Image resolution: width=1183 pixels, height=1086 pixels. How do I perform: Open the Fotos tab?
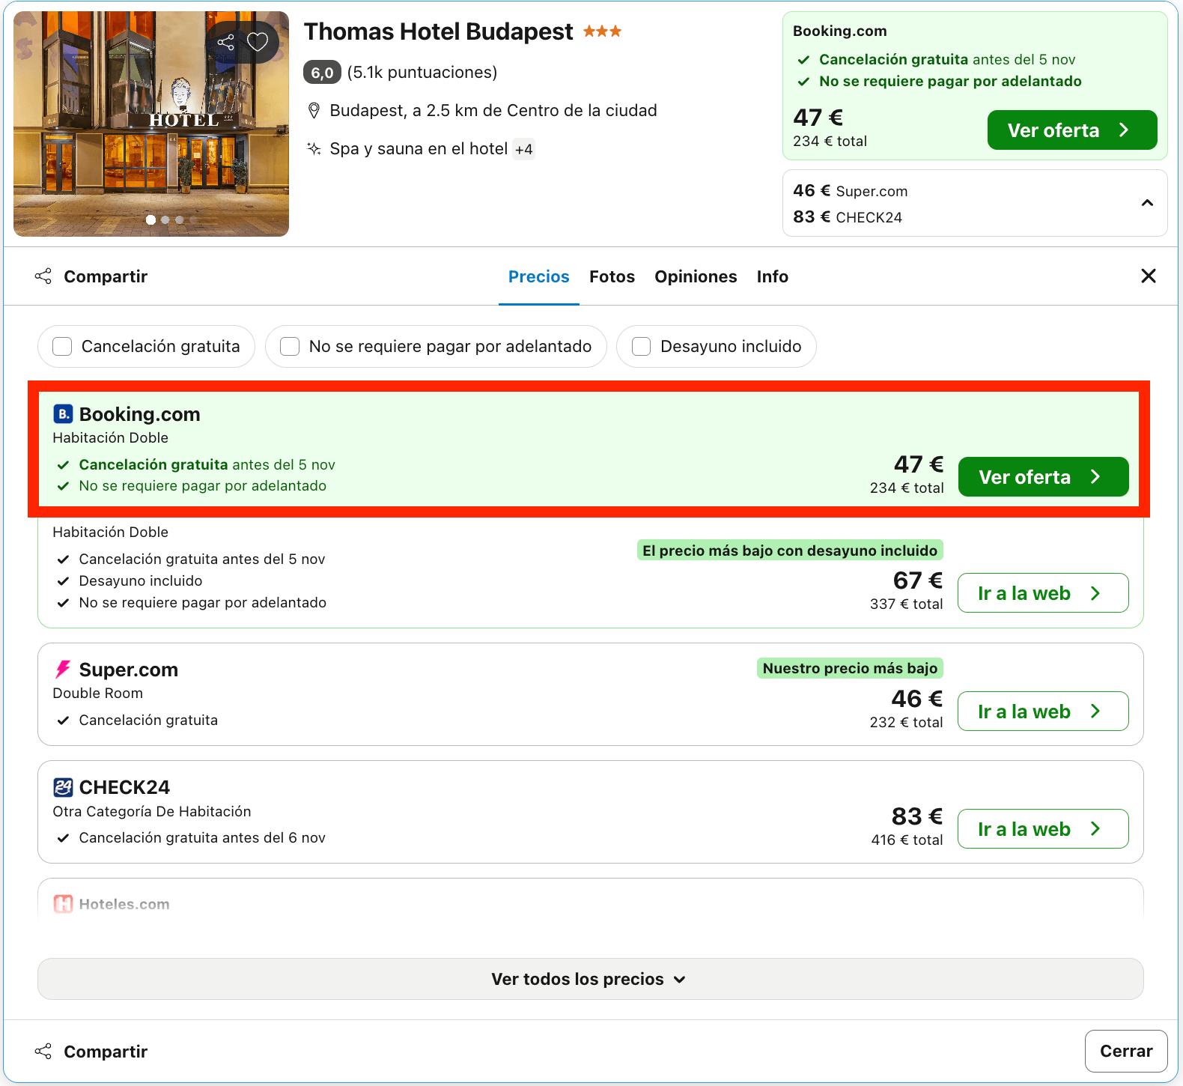tap(612, 276)
